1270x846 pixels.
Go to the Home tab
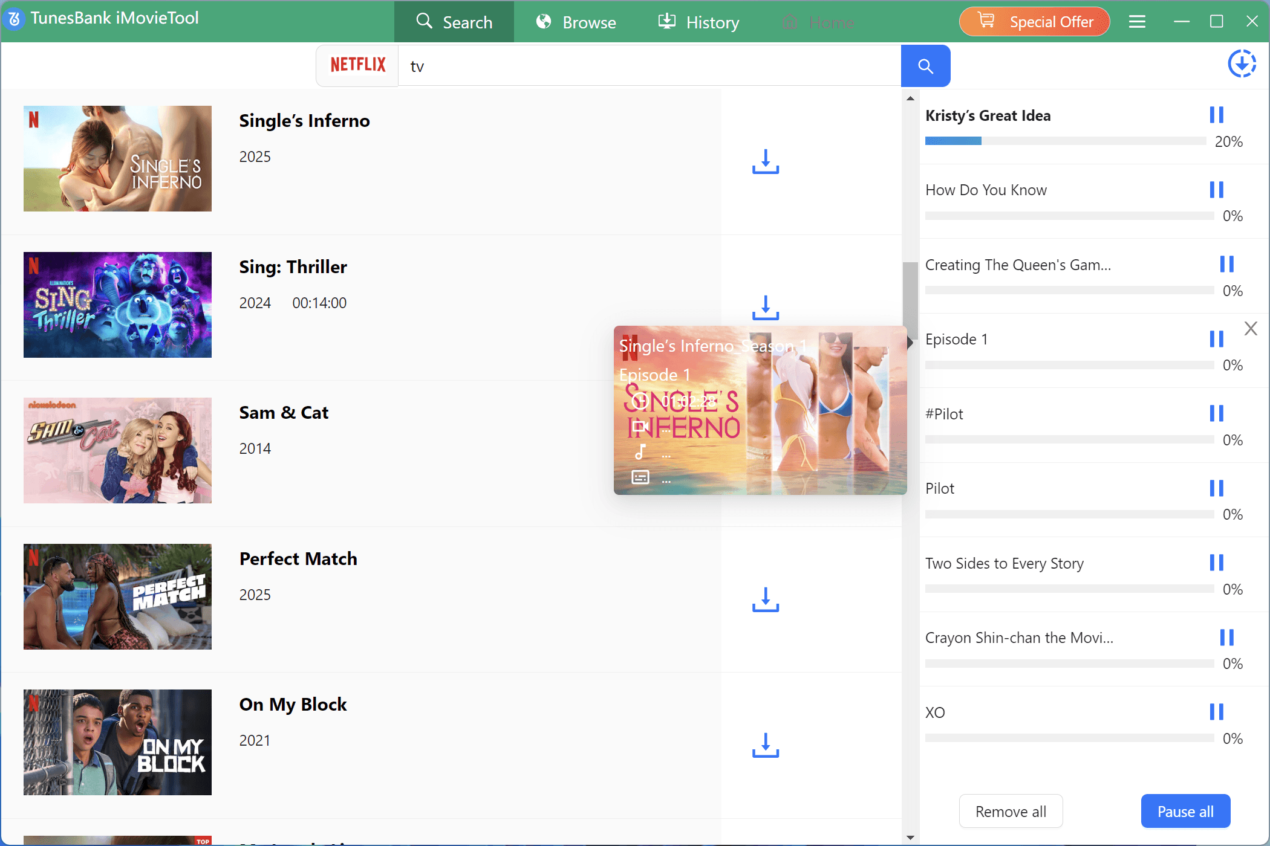[818, 22]
